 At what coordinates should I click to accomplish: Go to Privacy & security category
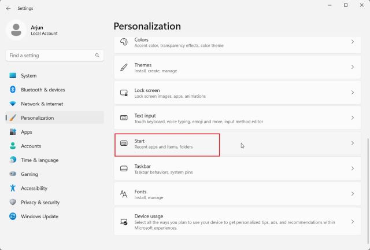pos(55,202)
